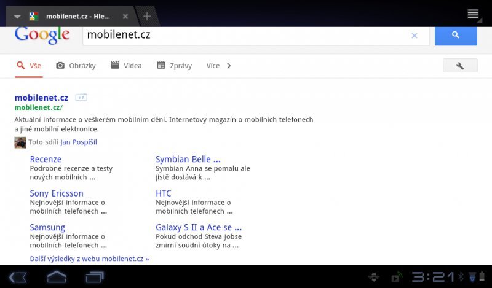Open a new browser tab with plus icon
The image size is (492, 288).
[146, 16]
